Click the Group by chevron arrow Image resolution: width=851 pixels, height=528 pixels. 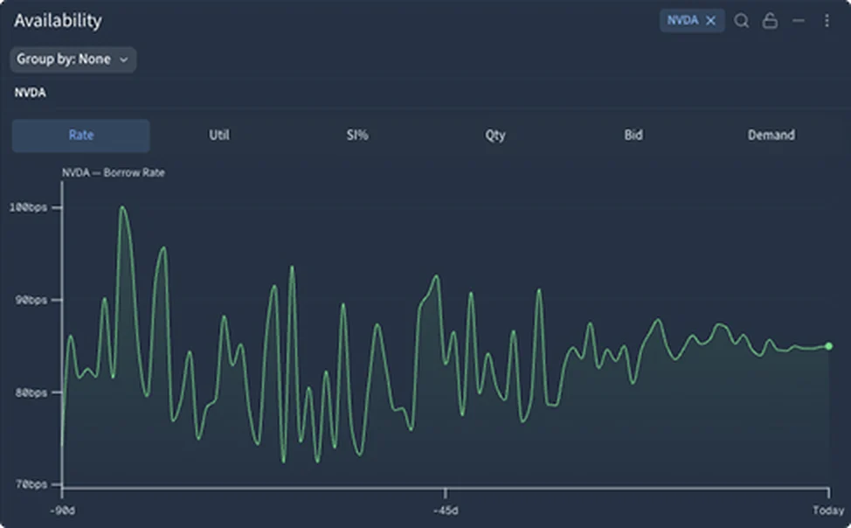point(124,59)
